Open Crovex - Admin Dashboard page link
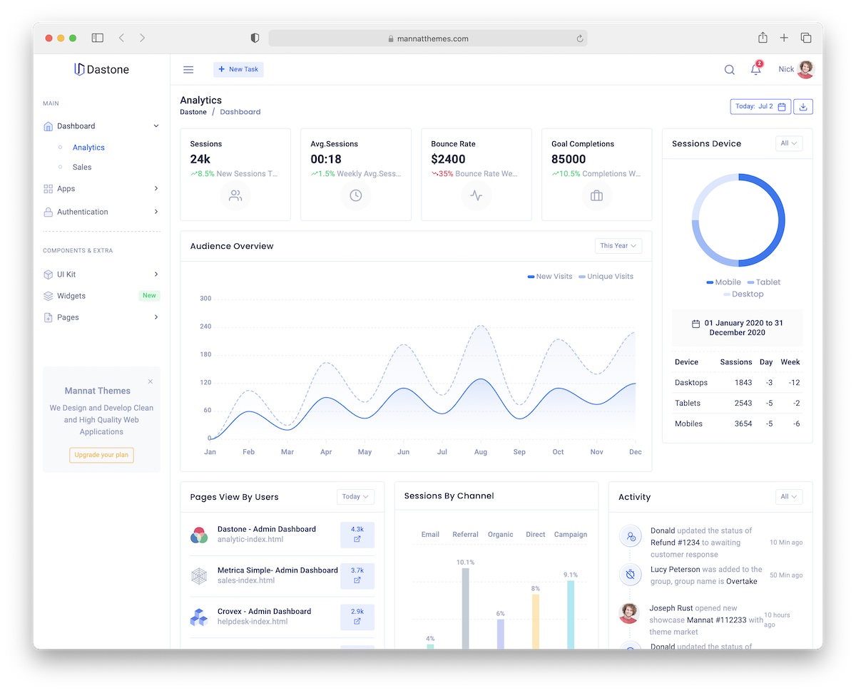The width and height of the screenshot is (856, 693). point(264,612)
